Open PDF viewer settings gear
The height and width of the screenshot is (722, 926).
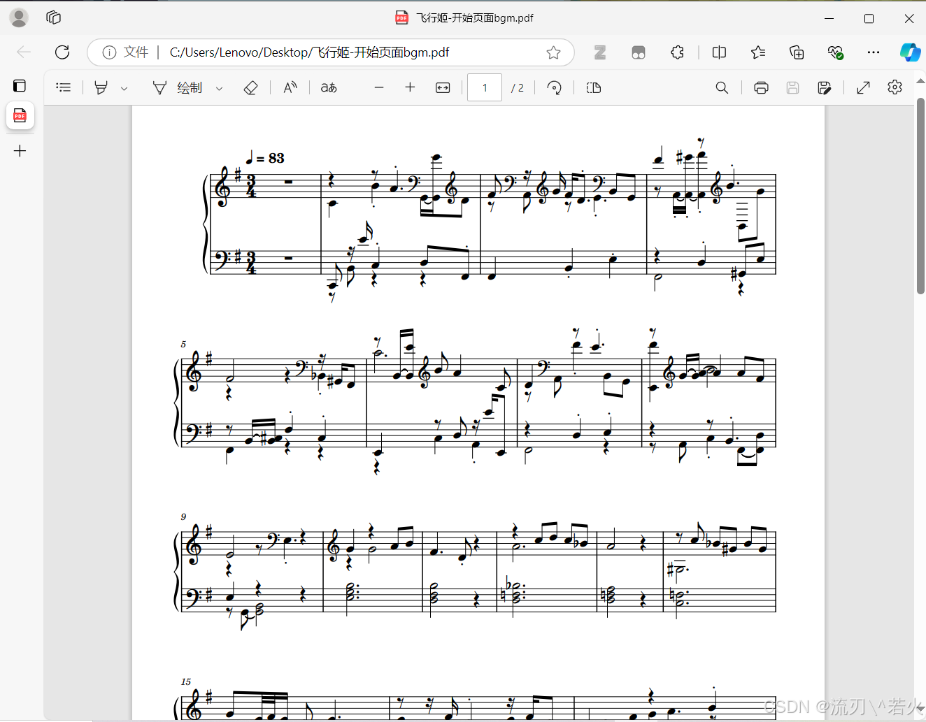pos(895,87)
